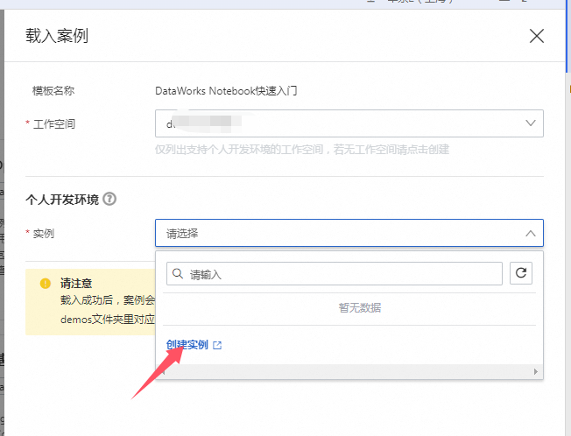Click the 暂无数据 empty state text
The height and width of the screenshot is (436, 571).
click(360, 308)
